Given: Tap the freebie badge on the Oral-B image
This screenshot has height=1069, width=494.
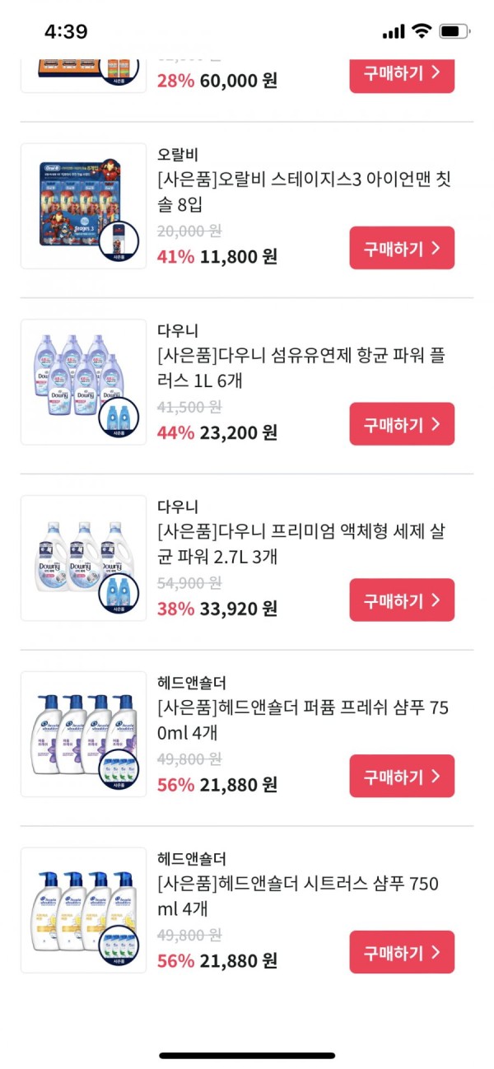Looking at the screenshot, I should coord(119,242).
